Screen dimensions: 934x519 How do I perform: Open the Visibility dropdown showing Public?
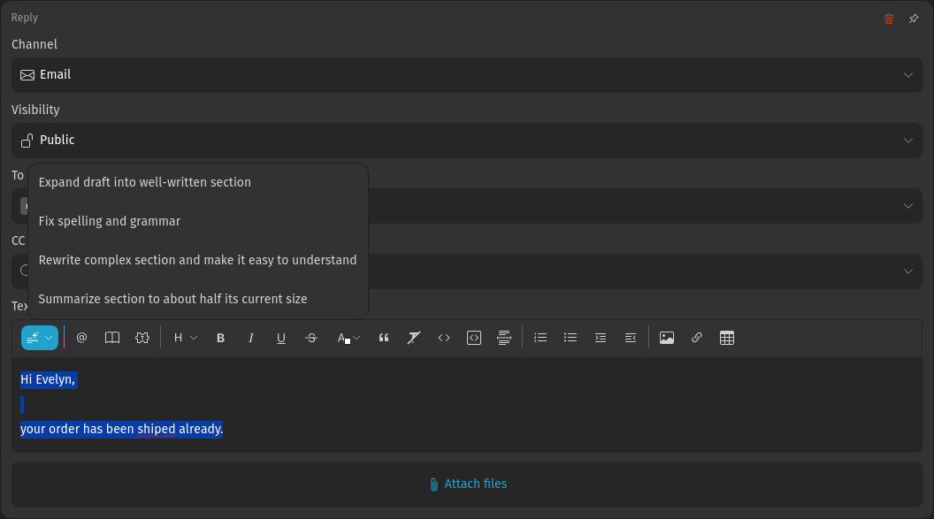click(x=467, y=141)
